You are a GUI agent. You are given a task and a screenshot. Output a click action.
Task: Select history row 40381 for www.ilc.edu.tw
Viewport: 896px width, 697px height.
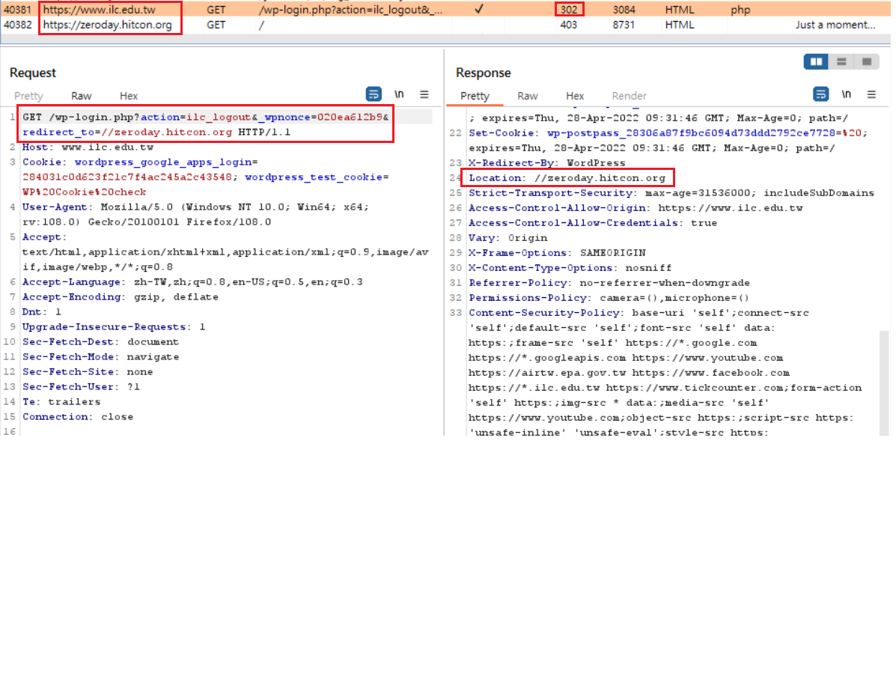(x=445, y=9)
